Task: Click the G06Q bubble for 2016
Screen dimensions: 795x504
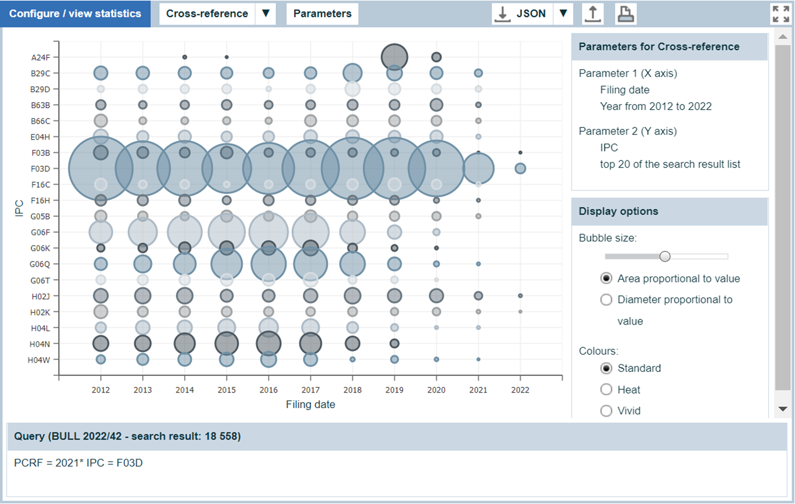Action: [269, 264]
